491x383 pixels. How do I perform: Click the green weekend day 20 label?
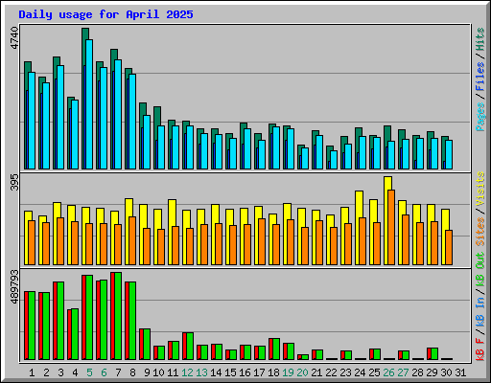point(302,372)
